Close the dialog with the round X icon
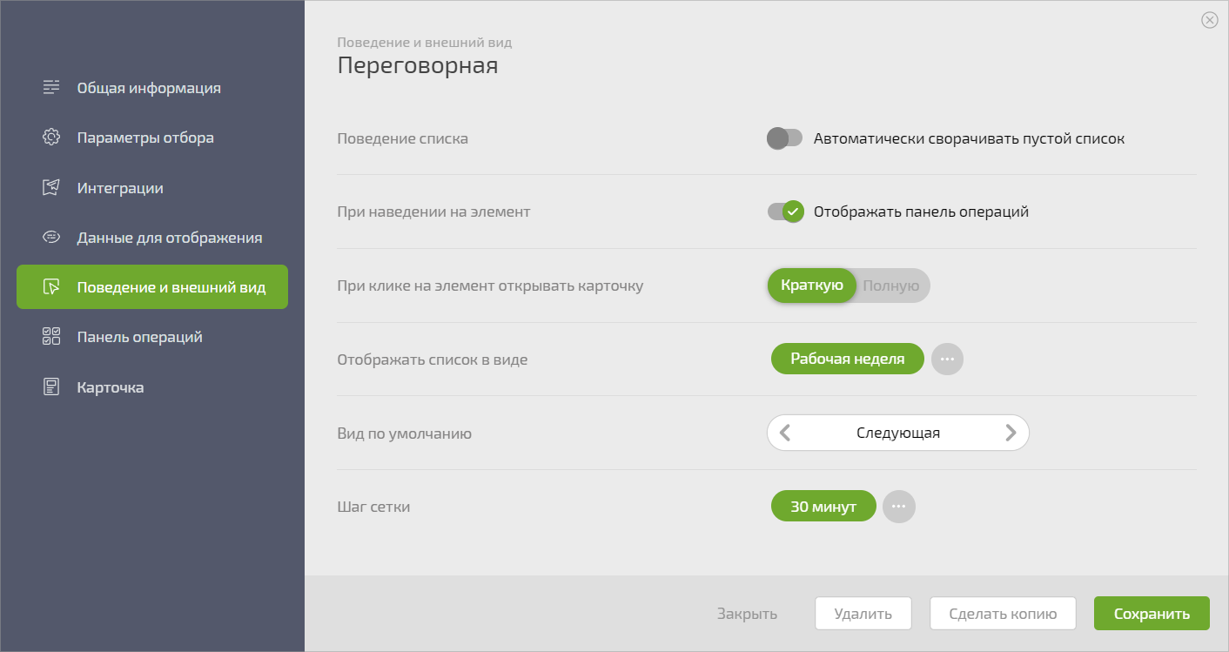The height and width of the screenshot is (652, 1229). click(x=1209, y=20)
